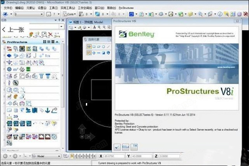Switch ProStructures panel to icon grid layout

[x=45, y=42]
